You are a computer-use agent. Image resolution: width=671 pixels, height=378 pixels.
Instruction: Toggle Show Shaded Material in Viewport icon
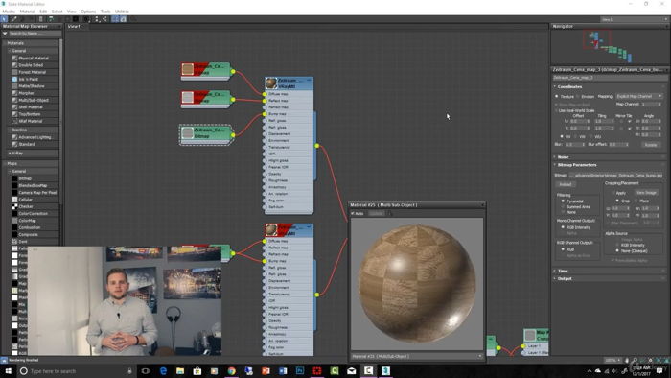point(67,19)
